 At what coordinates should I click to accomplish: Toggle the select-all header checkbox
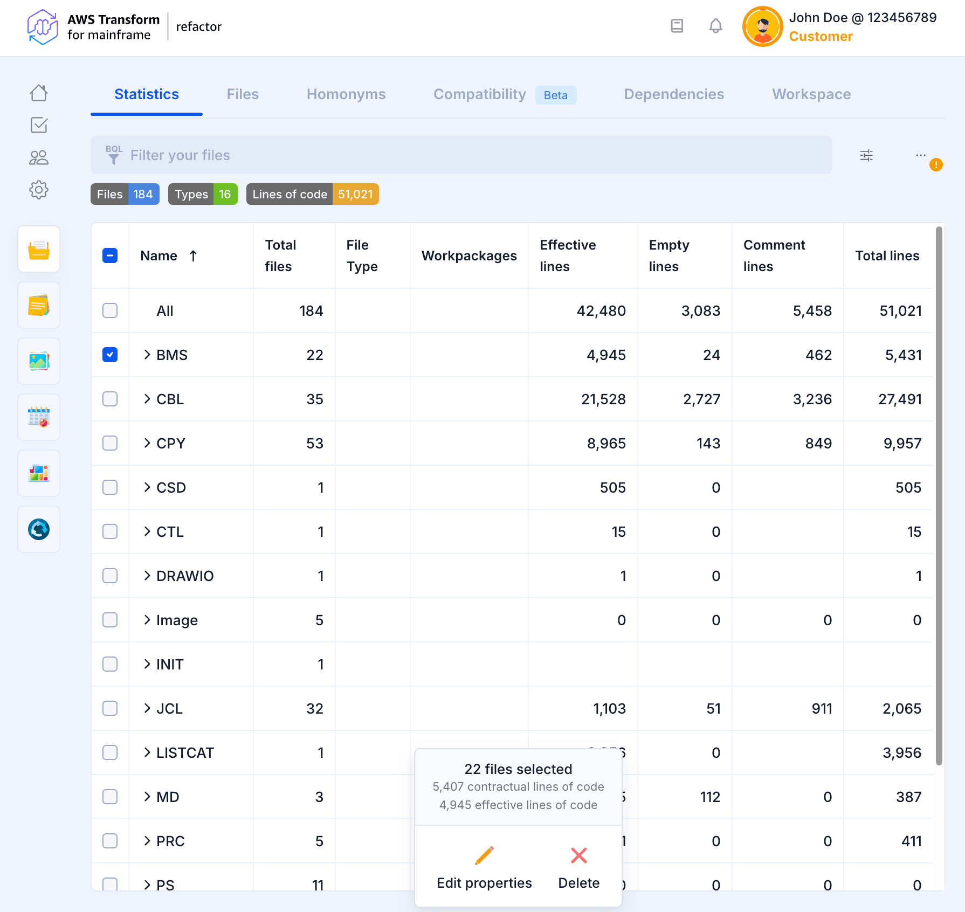click(110, 255)
